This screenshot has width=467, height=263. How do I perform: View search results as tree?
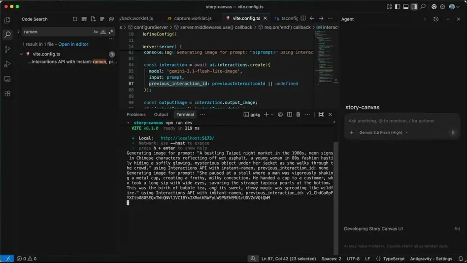[102, 19]
